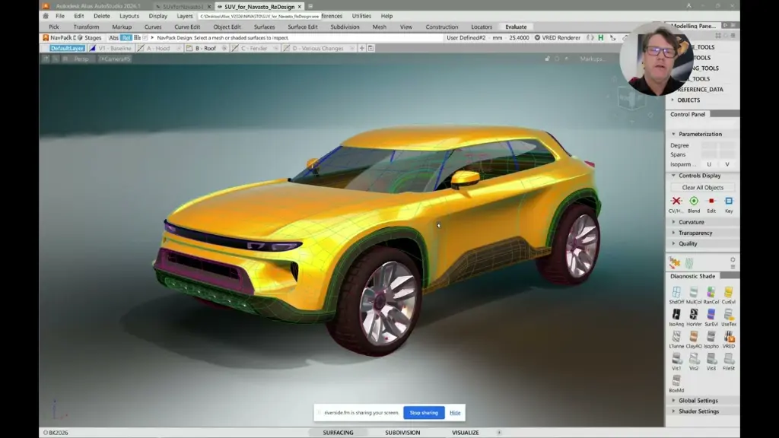
Task: Expand the Transparency section
Action: point(674,233)
